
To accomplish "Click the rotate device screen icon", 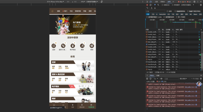I will tap(101, 2).
